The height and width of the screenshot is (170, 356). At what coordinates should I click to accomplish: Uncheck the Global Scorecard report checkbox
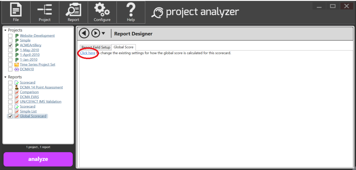11,116
